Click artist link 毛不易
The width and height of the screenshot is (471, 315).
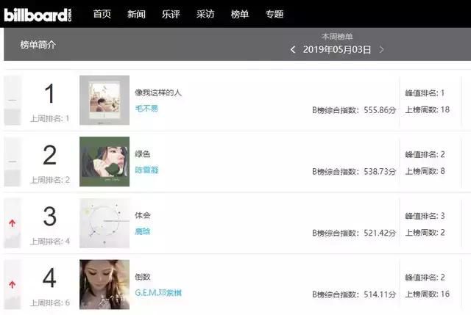coord(146,108)
